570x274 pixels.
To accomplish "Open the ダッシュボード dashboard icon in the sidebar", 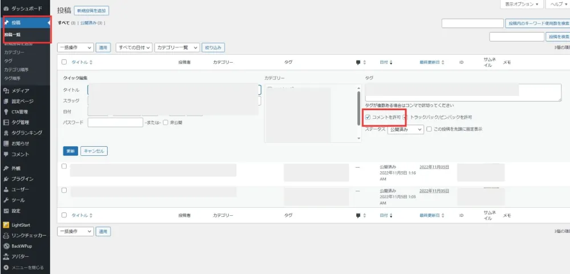I will tap(6, 9).
